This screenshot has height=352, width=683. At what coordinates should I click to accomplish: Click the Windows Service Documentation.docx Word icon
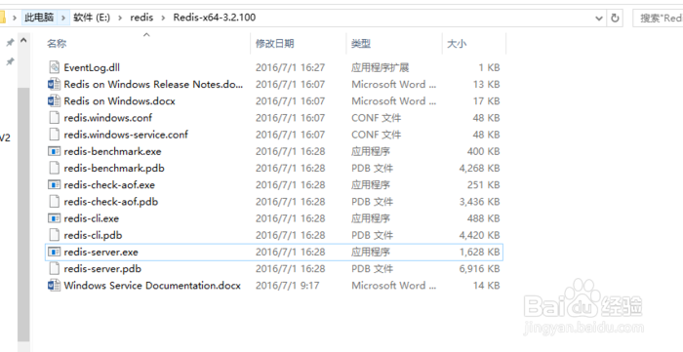click(x=54, y=286)
